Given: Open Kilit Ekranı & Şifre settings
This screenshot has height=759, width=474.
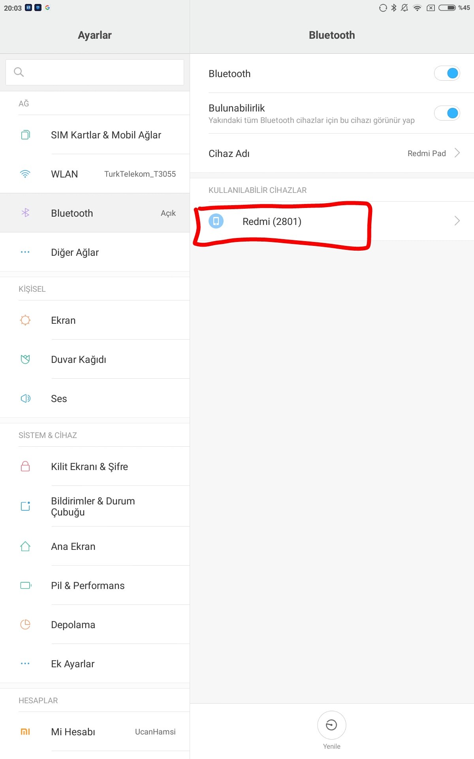Looking at the screenshot, I should 95,466.
